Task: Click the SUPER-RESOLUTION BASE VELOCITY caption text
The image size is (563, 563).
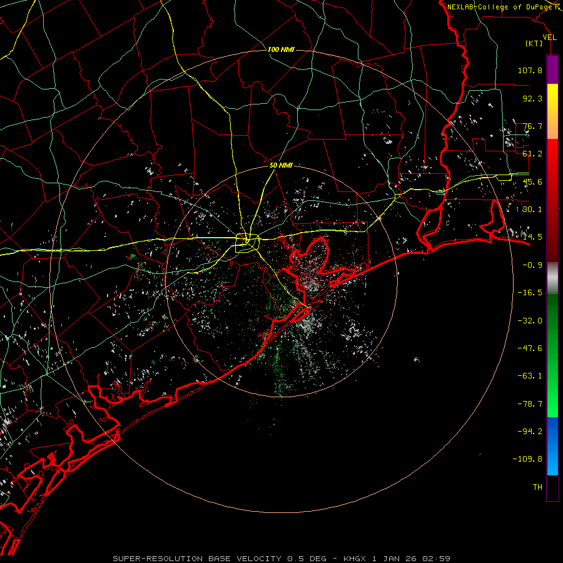Action: coord(197,559)
